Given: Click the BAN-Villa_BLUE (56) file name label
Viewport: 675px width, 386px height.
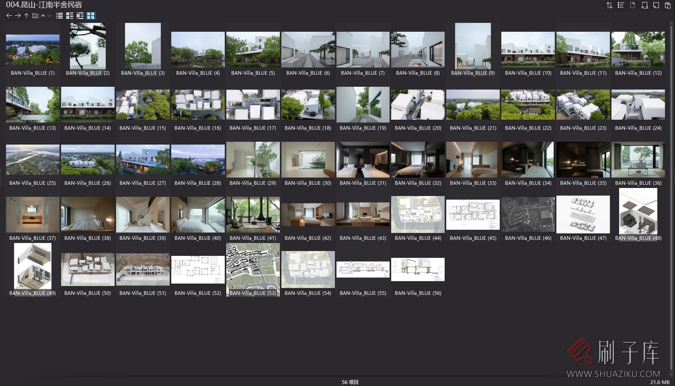Looking at the screenshot, I should (418, 293).
